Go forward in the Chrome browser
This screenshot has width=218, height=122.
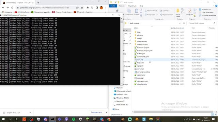(x=7, y=7)
